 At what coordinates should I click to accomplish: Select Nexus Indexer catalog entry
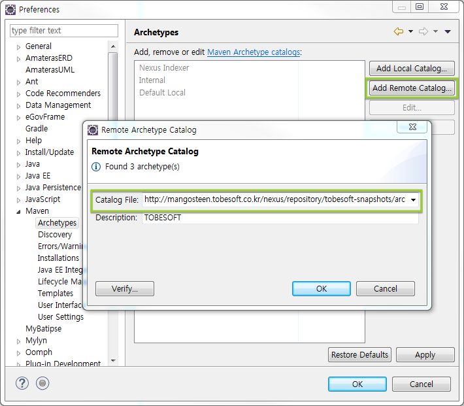(164, 68)
